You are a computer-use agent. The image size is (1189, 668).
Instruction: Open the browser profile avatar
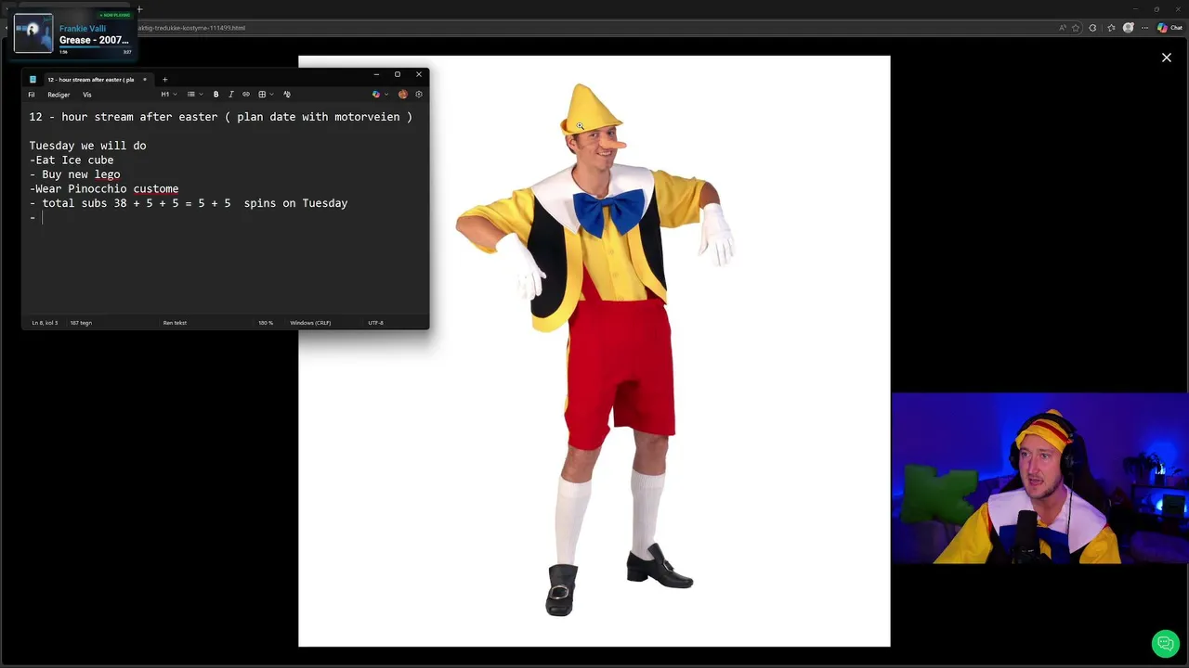1129,28
